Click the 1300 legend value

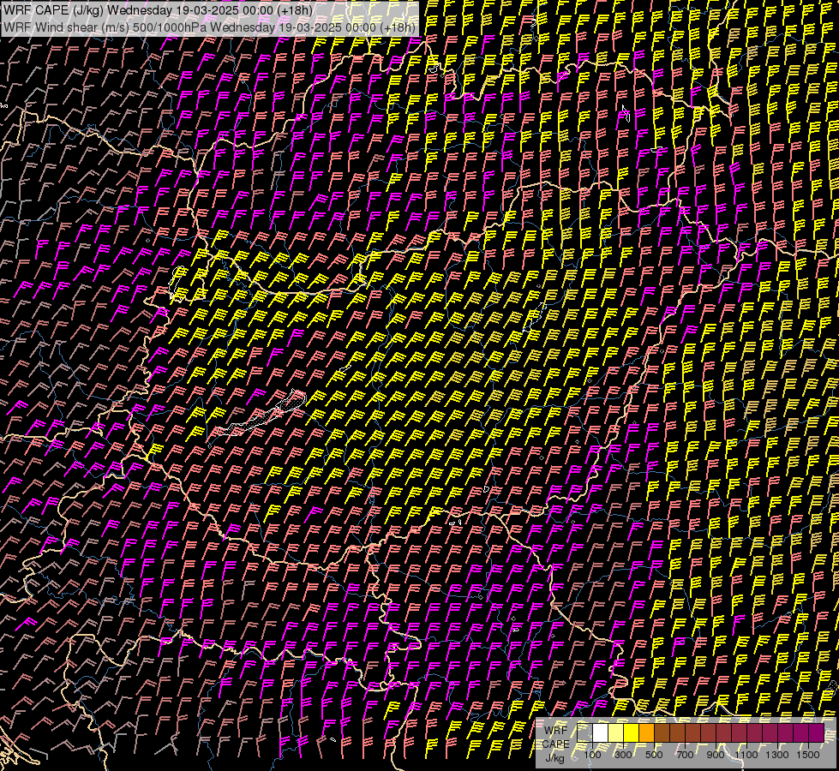coord(777,755)
